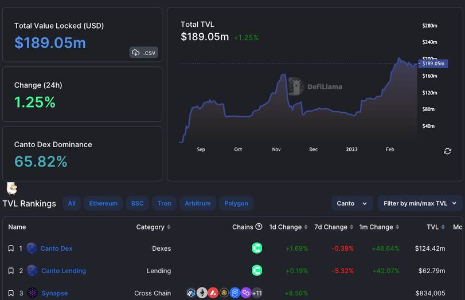The width and height of the screenshot is (465, 300).
Task: Select the BSC chain filter tab
Action: (x=137, y=203)
